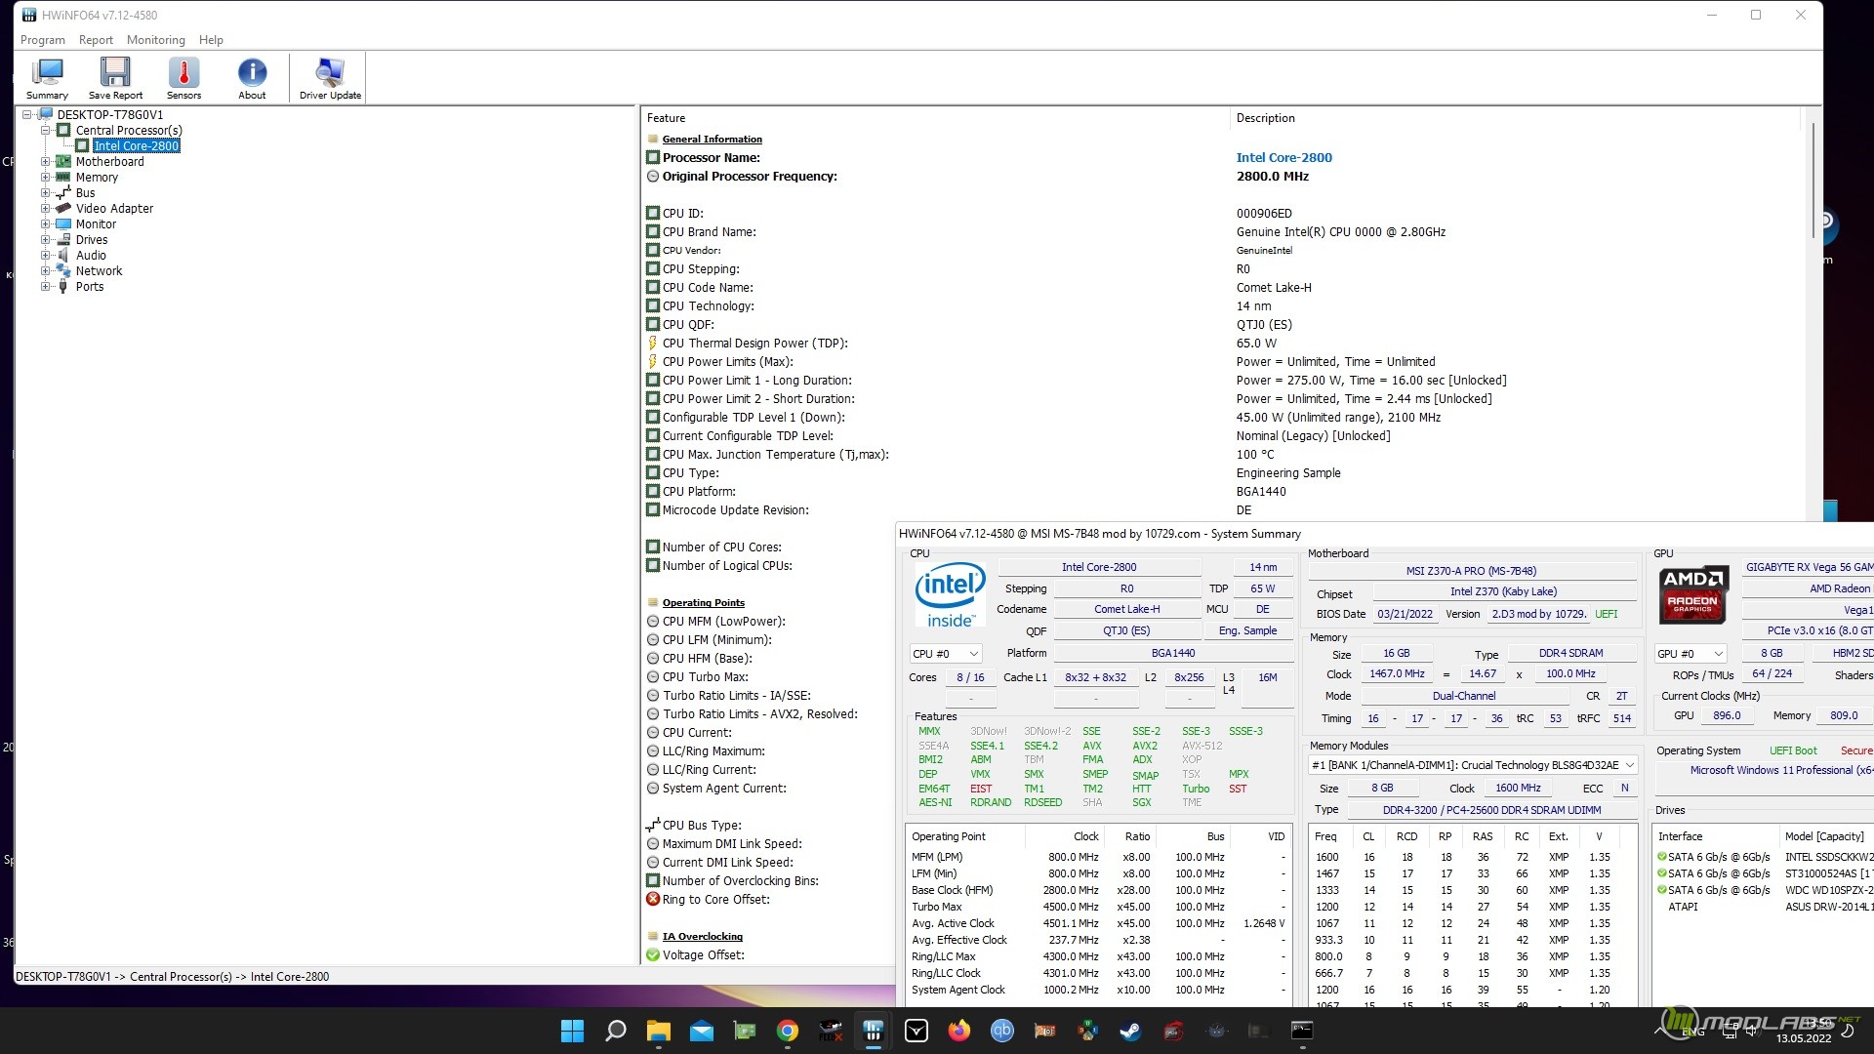Select the Voltage Offset row
This screenshot has height=1054, width=1874.
click(x=768, y=954)
